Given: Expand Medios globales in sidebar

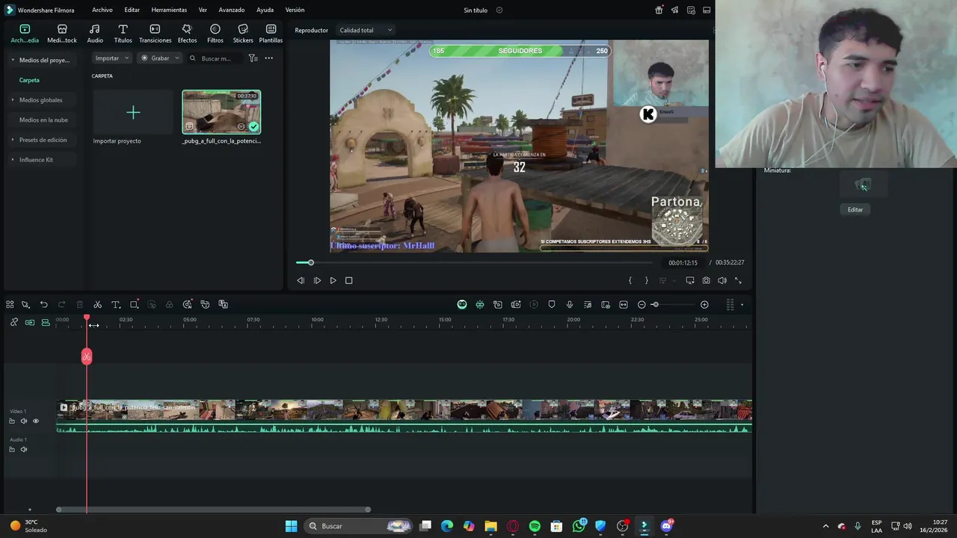Looking at the screenshot, I should 13,99.
